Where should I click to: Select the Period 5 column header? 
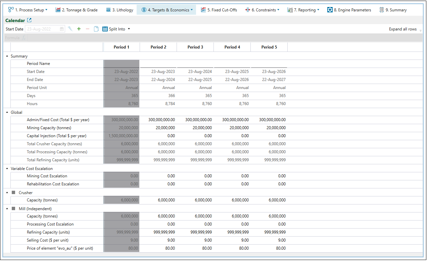tap(269, 47)
